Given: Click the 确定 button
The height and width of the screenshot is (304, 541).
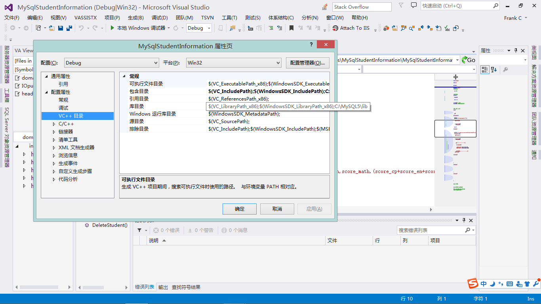Looking at the screenshot, I should (240, 209).
